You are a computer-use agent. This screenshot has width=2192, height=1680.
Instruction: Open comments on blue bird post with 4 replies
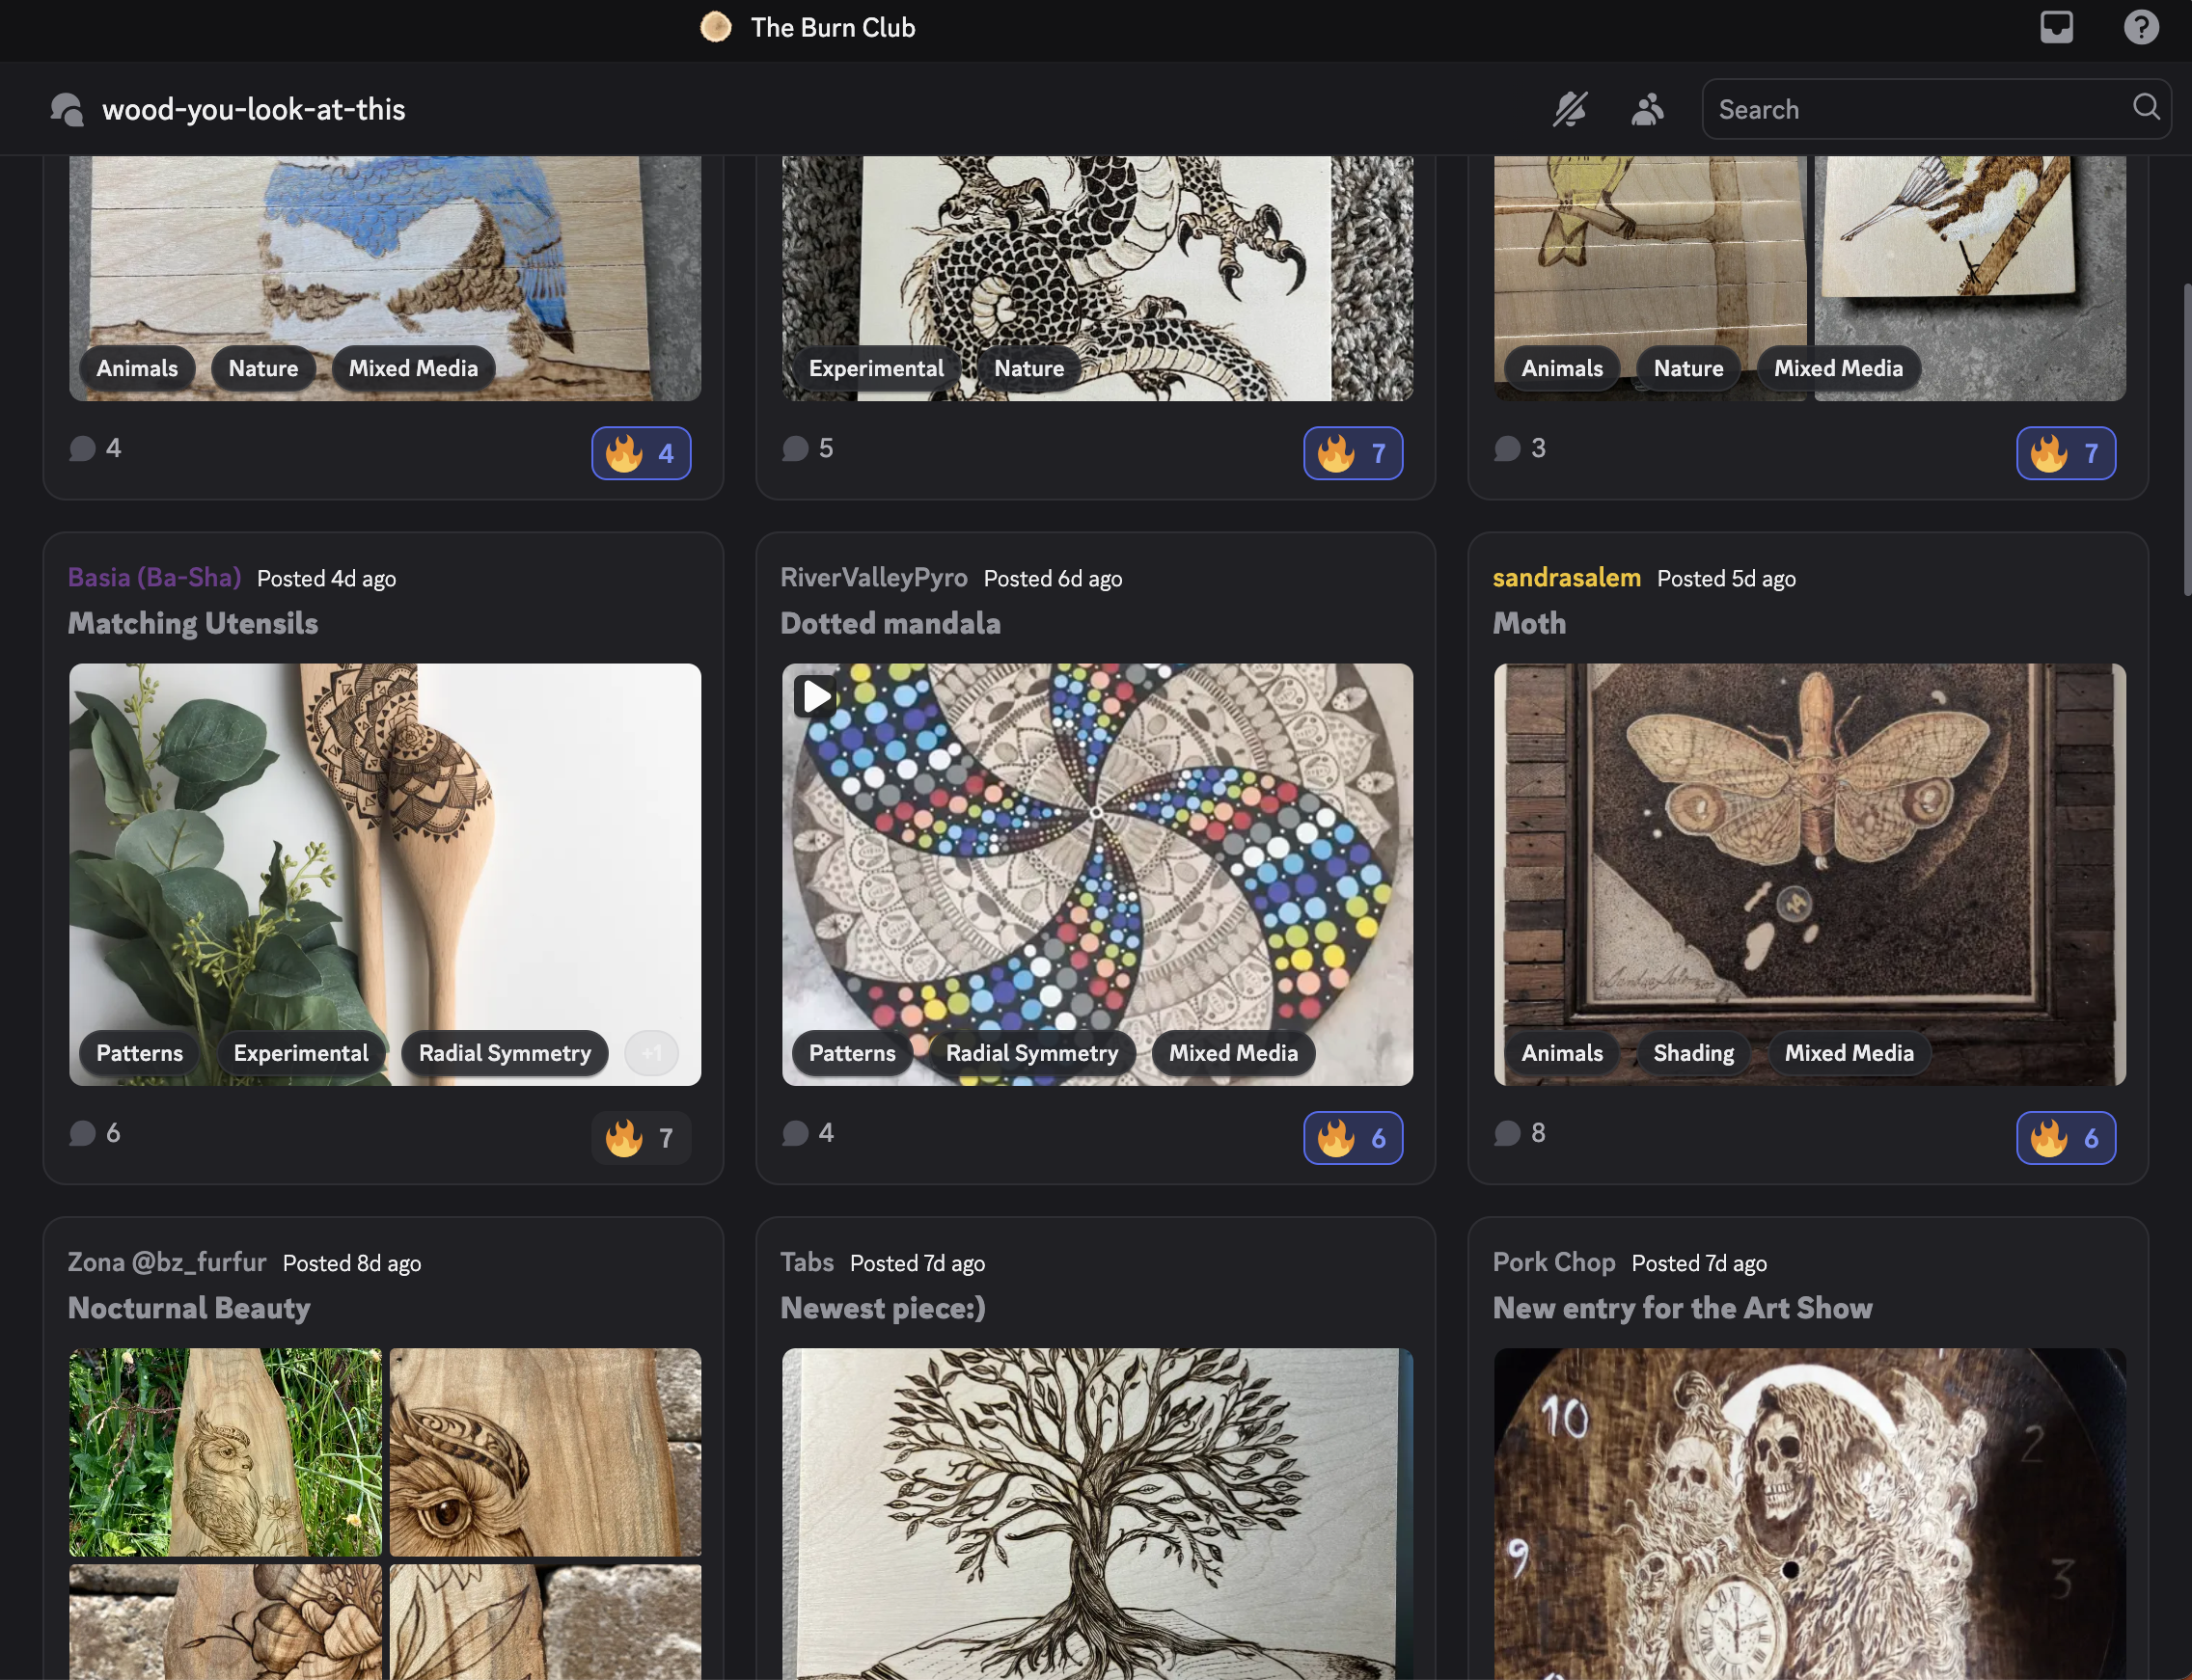[x=96, y=448]
